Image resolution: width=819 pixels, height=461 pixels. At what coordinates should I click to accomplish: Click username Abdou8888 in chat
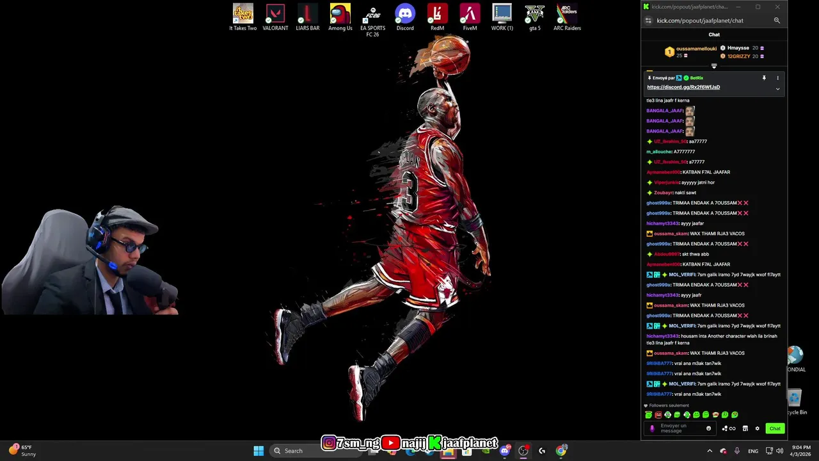click(x=667, y=254)
